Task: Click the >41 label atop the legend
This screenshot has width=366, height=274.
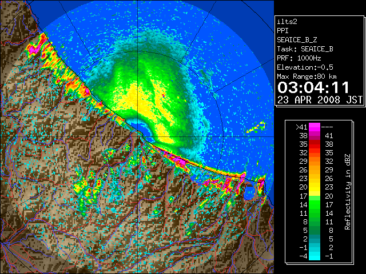Action: [301, 127]
